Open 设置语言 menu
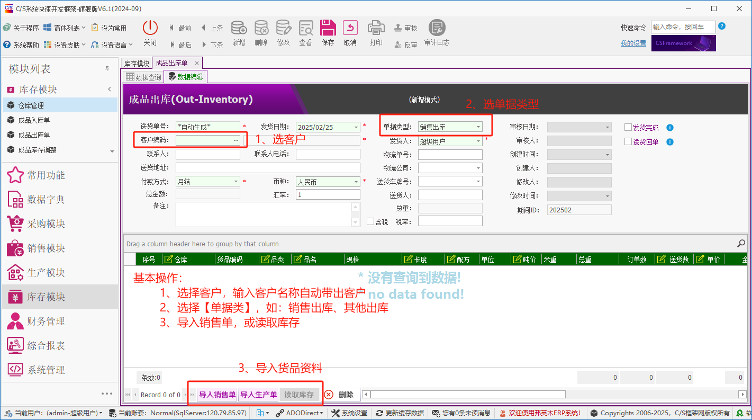The width and height of the screenshot is (752, 420). [x=112, y=45]
